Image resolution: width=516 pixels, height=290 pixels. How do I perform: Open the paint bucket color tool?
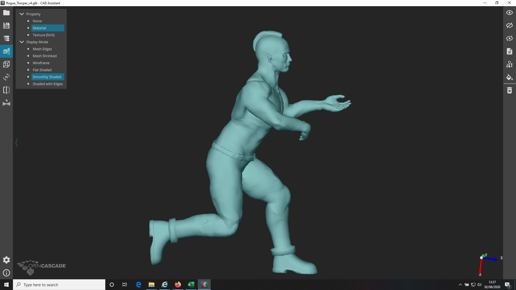click(509, 77)
